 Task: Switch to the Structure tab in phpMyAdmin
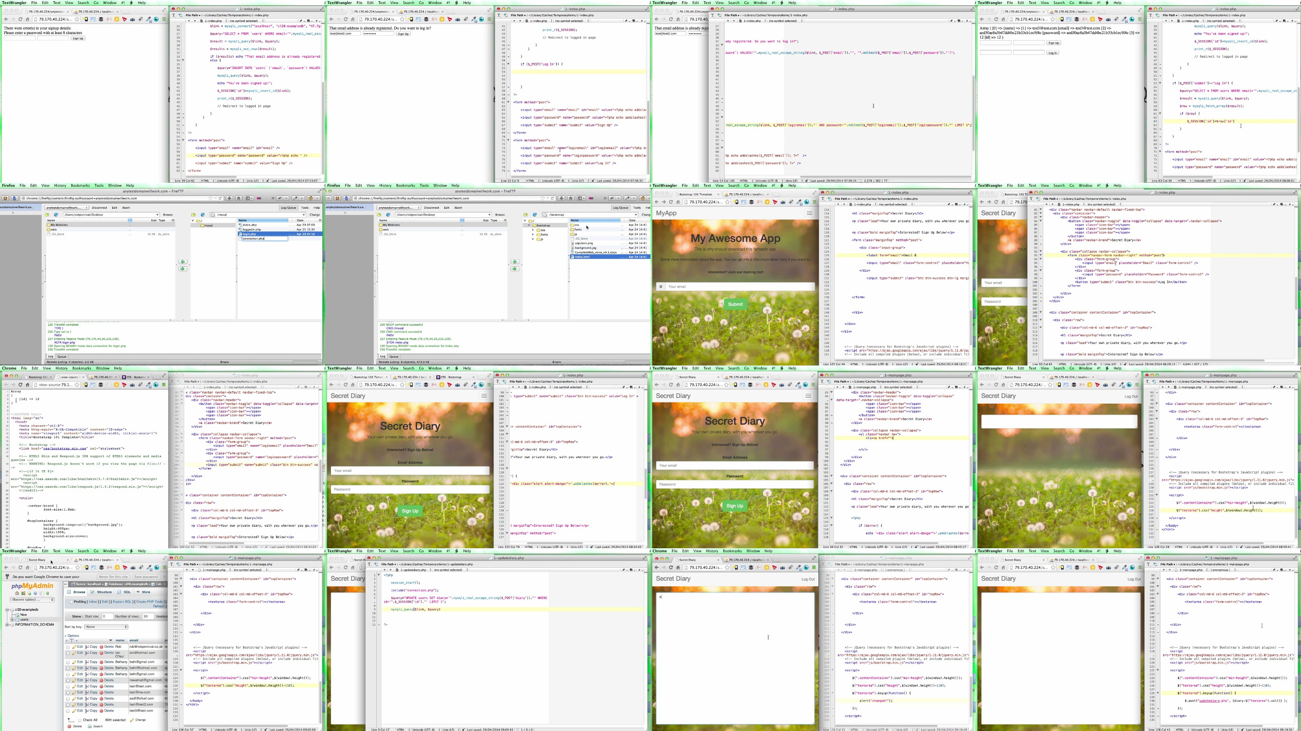click(x=104, y=592)
